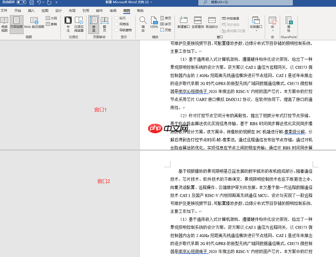This screenshot has height=257, width=336.
Task: Click the Undo arrow icon
Action: 39,2
